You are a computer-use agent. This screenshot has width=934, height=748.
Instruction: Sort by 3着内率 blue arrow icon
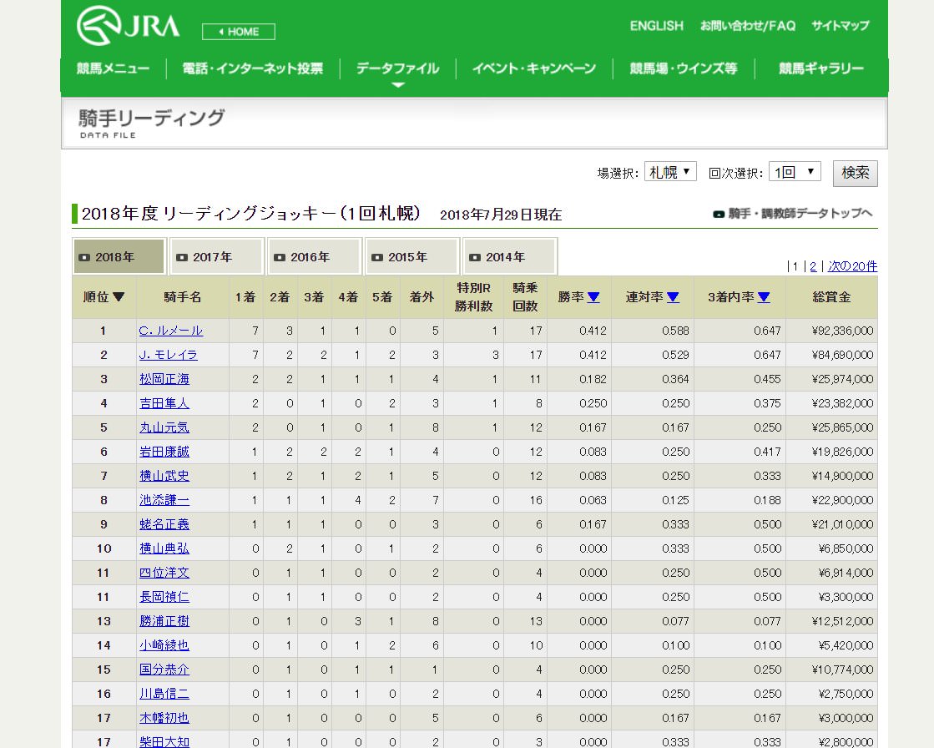pyautogui.click(x=764, y=296)
